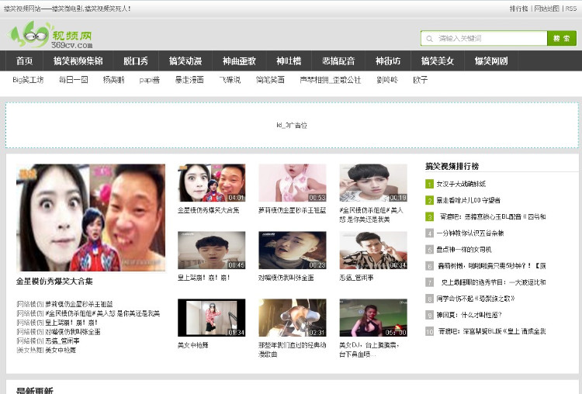The image size is (582, 394).
Task: Click the 皇上驾崩！崩！崩！ caption under thumbnail
Action: click(x=204, y=278)
